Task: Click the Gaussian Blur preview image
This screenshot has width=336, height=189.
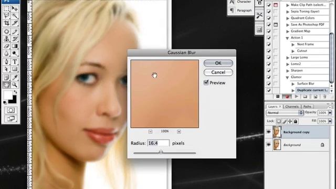Action: coord(164,94)
